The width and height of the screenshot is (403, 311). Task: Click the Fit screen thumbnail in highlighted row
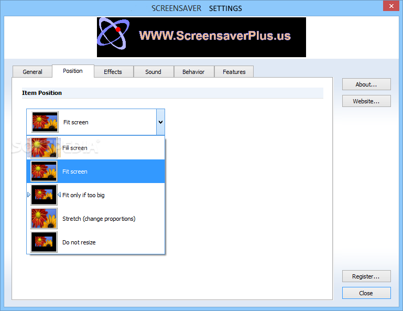pyautogui.click(x=44, y=171)
